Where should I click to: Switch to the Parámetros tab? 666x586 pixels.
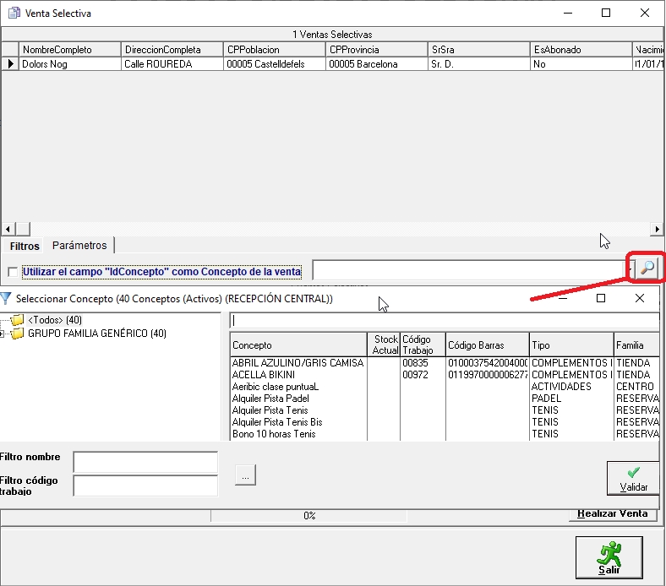tap(79, 245)
